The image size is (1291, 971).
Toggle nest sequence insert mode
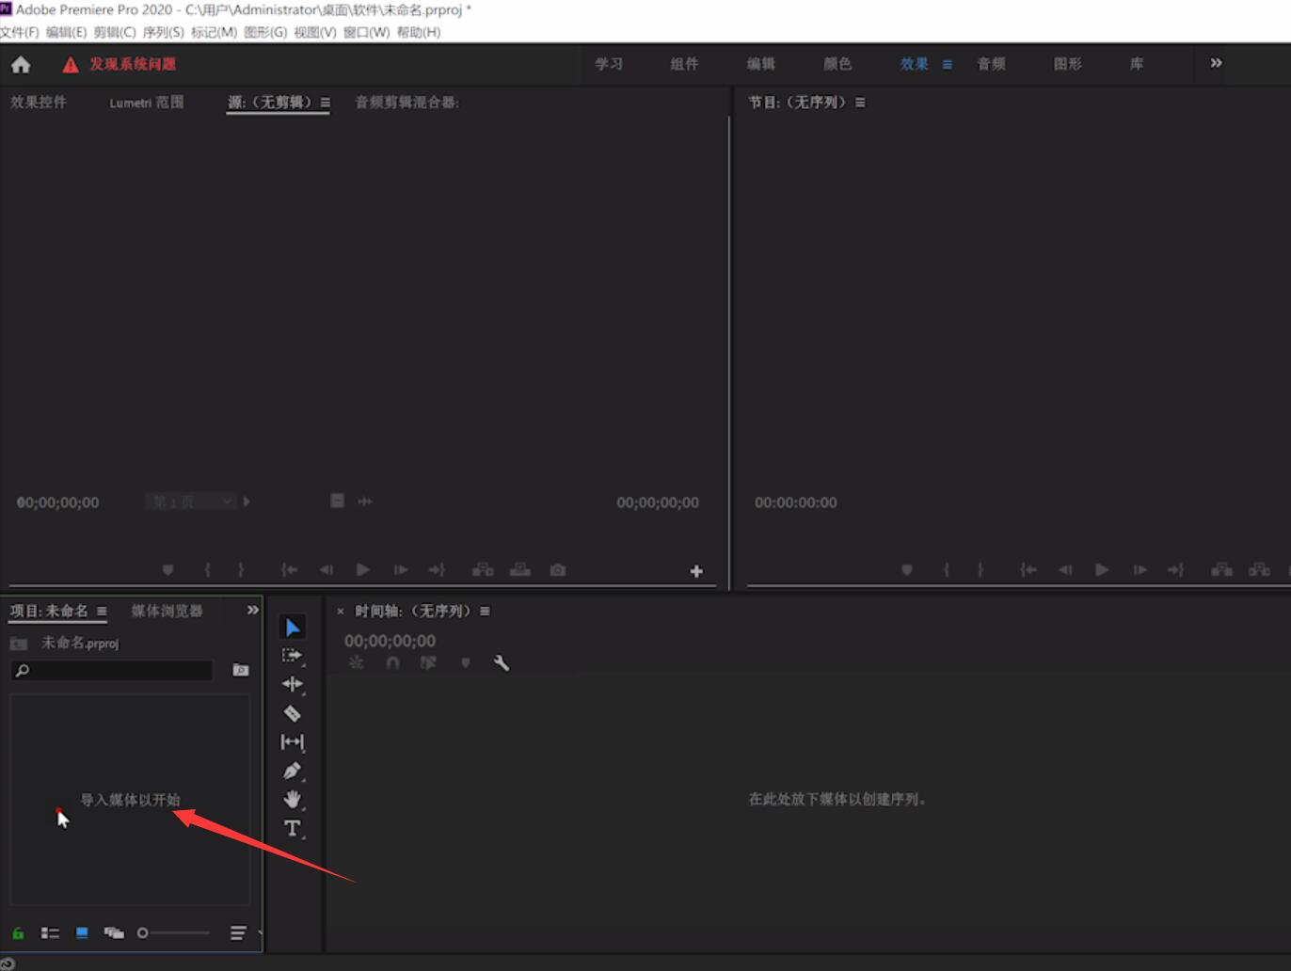tap(357, 662)
